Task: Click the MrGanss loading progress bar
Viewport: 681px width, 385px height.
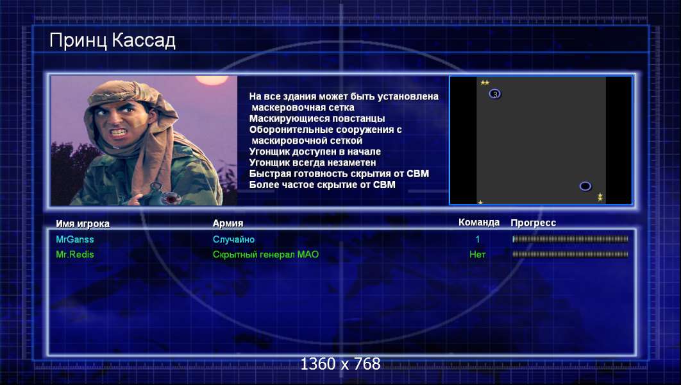Action: (x=570, y=239)
